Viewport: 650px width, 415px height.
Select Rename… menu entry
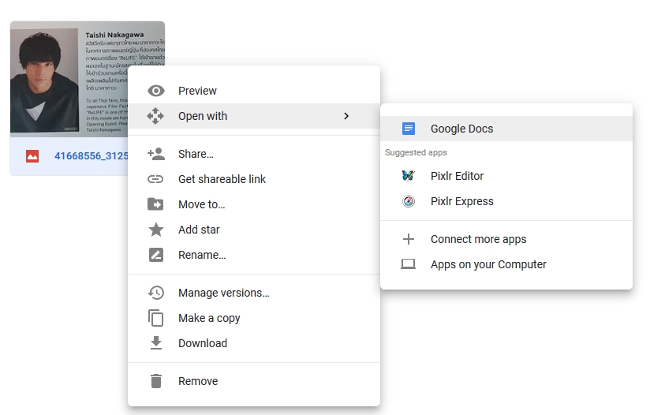point(202,255)
